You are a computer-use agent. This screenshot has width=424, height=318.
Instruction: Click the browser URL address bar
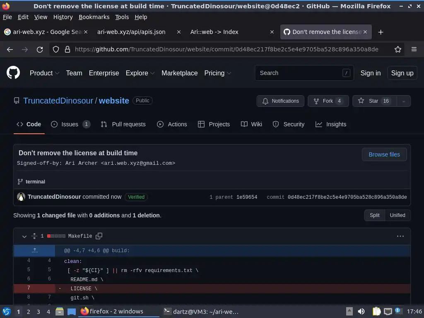pos(226,50)
